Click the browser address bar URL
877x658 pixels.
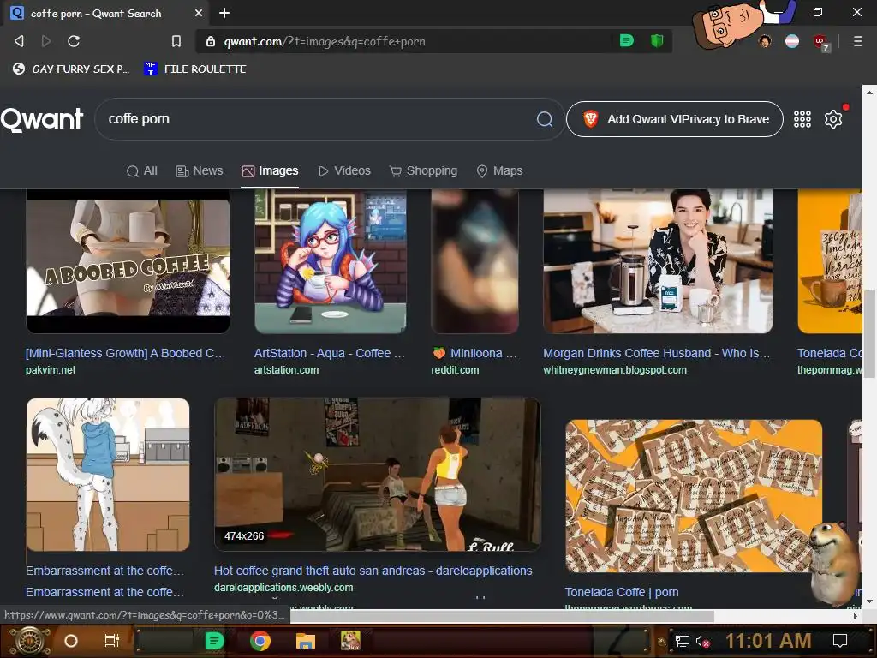[x=325, y=41]
